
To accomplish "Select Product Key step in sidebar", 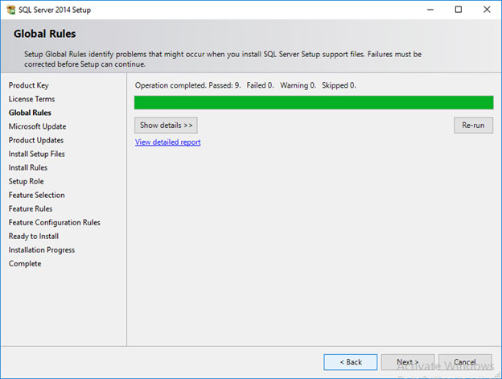I will click(28, 85).
